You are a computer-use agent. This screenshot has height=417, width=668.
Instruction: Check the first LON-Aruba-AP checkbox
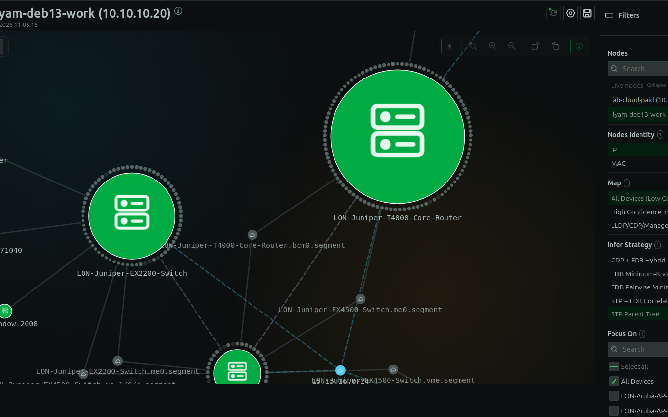point(614,396)
